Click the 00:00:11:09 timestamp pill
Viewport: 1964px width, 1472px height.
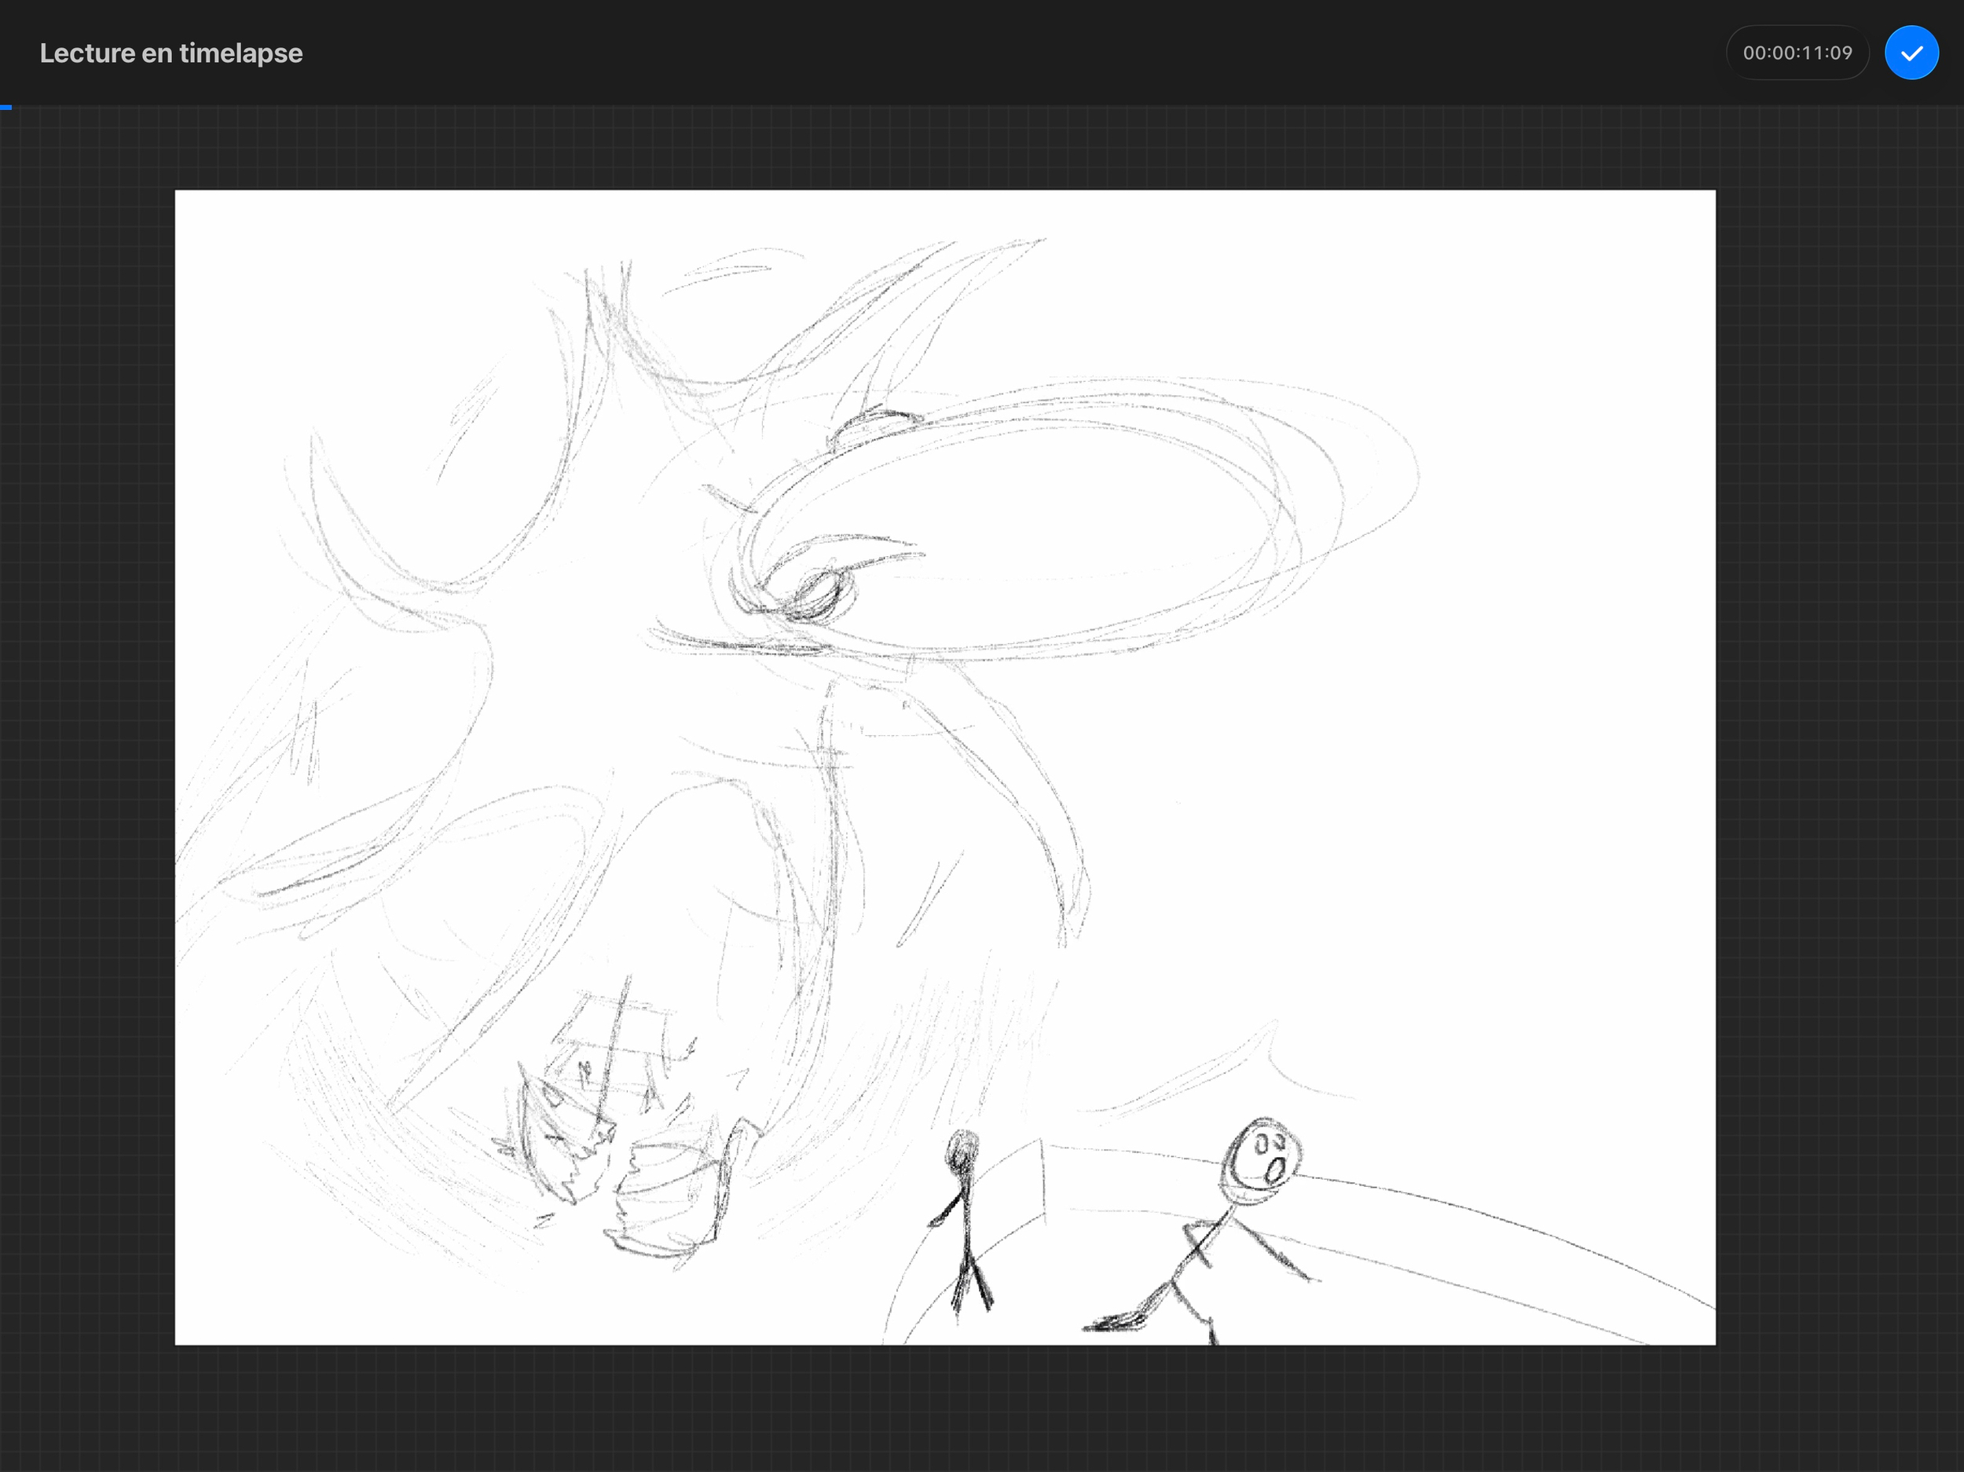point(1797,53)
